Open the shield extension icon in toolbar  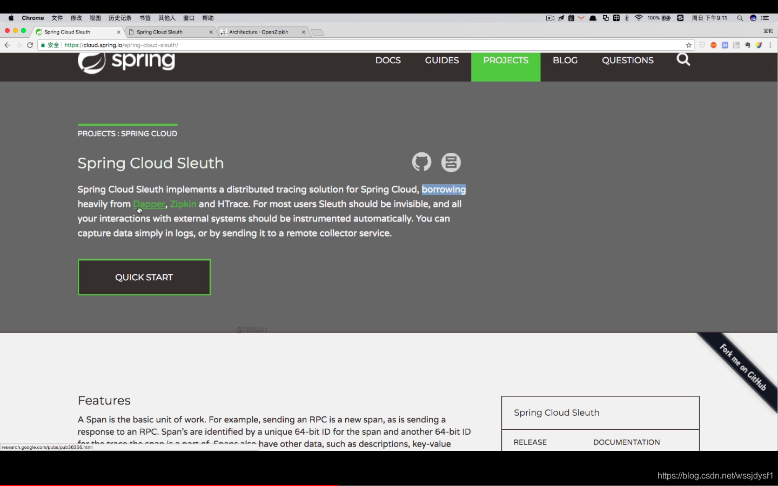[702, 45]
